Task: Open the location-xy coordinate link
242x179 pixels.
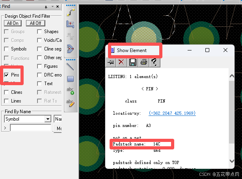Action: point(172,113)
